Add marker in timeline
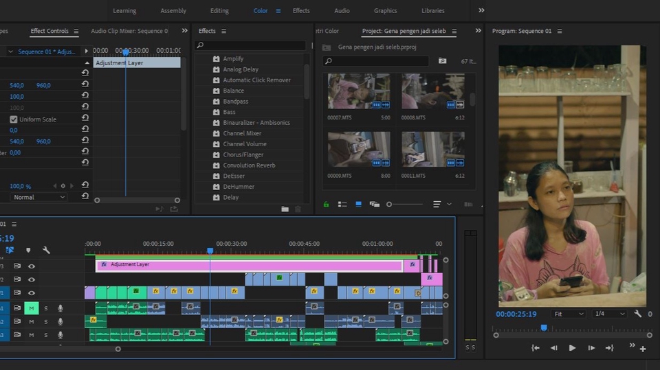Image resolution: width=660 pixels, height=370 pixels. (28, 250)
